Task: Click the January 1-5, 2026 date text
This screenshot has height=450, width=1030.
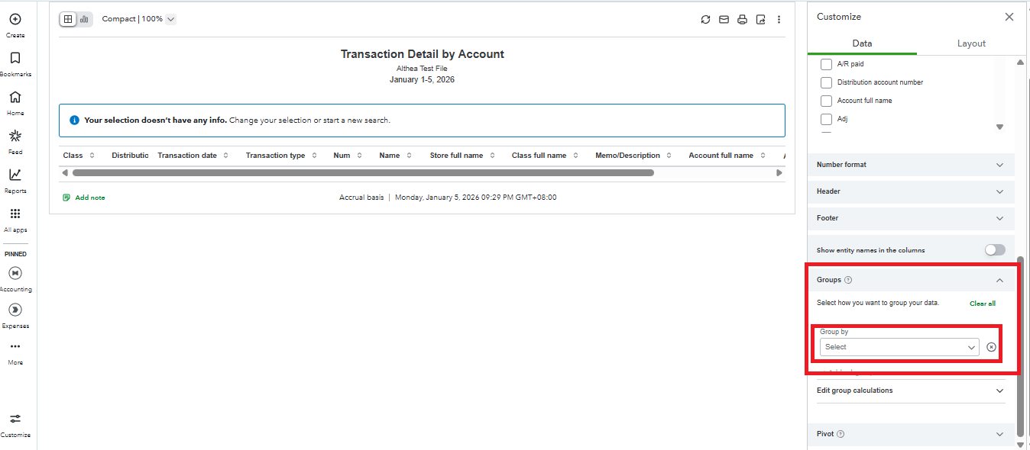Action: pyautogui.click(x=422, y=79)
